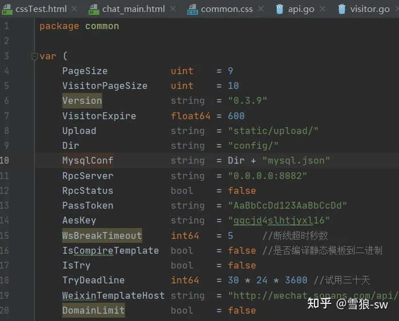Click line number 10 in the gutter
399x321 pixels.
(5, 160)
